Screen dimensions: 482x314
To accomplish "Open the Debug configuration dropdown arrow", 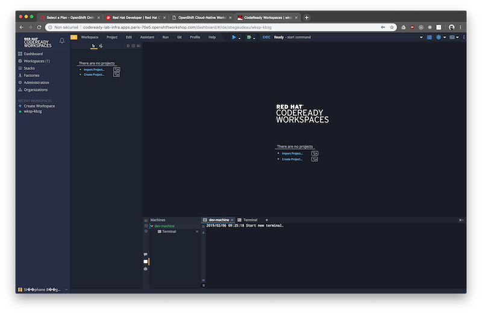I will (254, 38).
